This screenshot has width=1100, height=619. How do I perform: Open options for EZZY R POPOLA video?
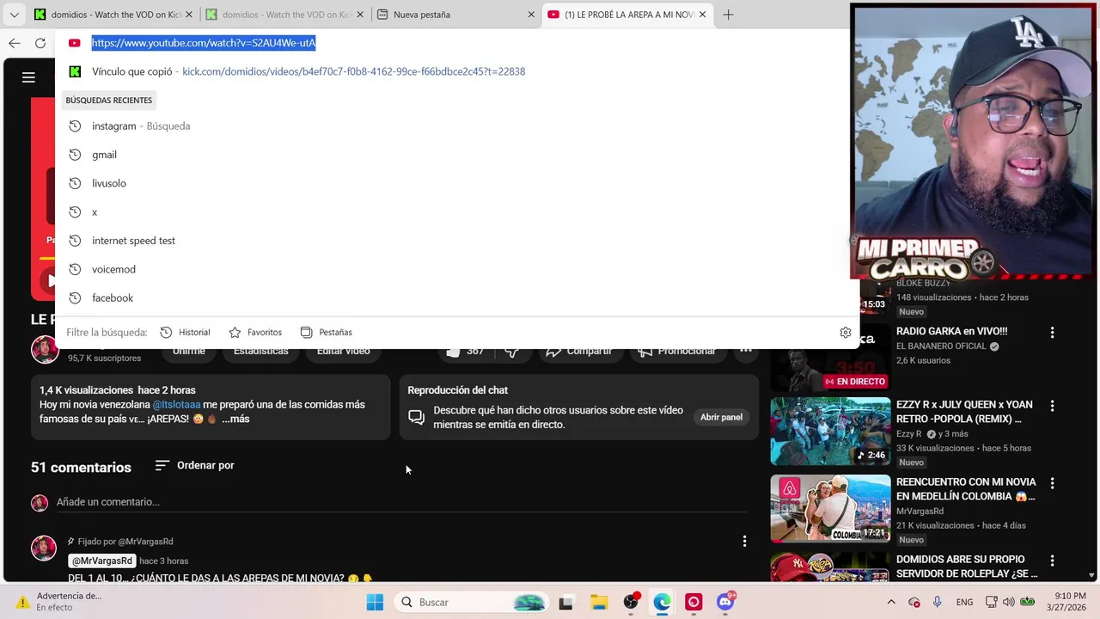point(1052,406)
